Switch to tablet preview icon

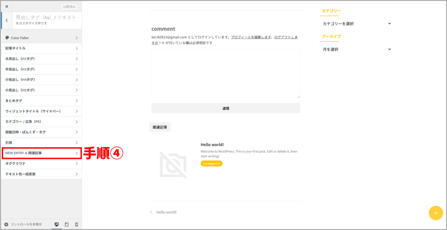click(66, 224)
